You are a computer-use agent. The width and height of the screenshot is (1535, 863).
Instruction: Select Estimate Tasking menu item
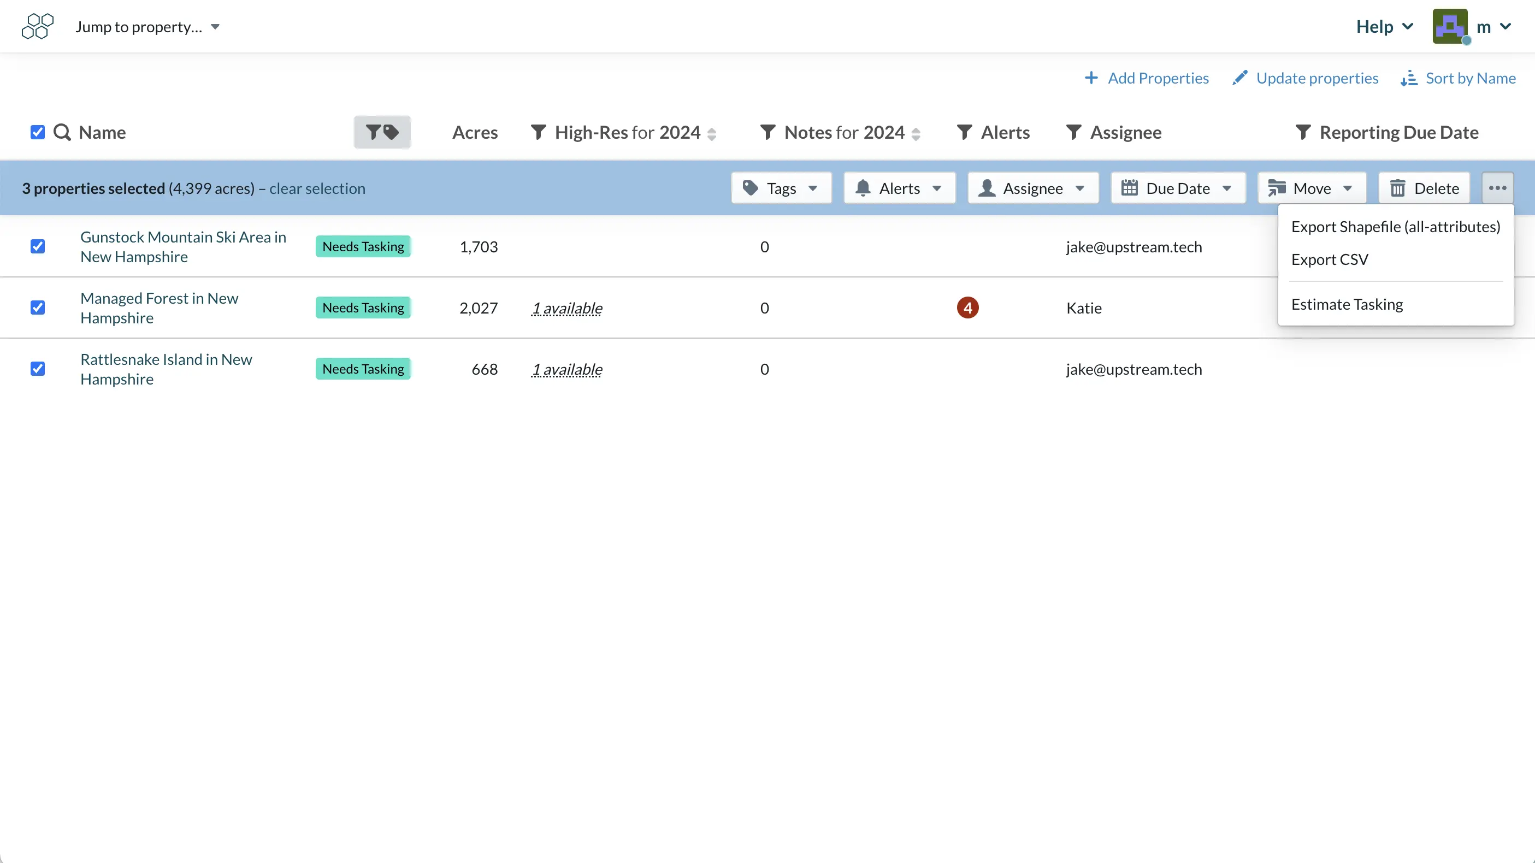(1347, 305)
